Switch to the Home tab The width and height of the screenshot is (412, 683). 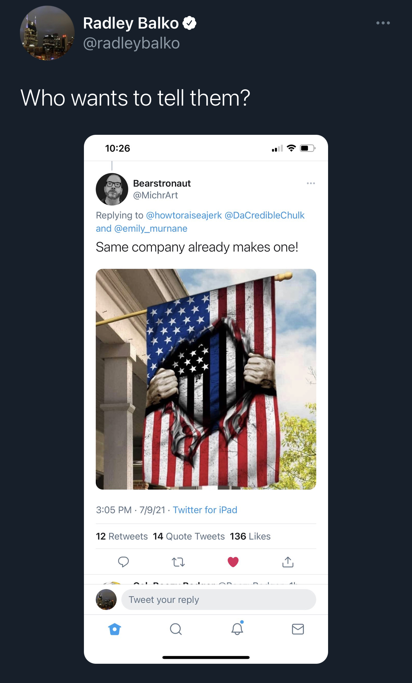tap(115, 629)
